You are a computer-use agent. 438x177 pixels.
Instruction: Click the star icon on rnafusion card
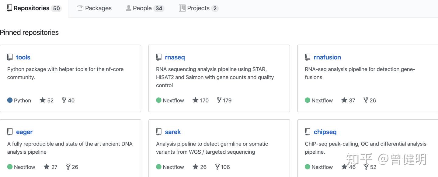(344, 100)
